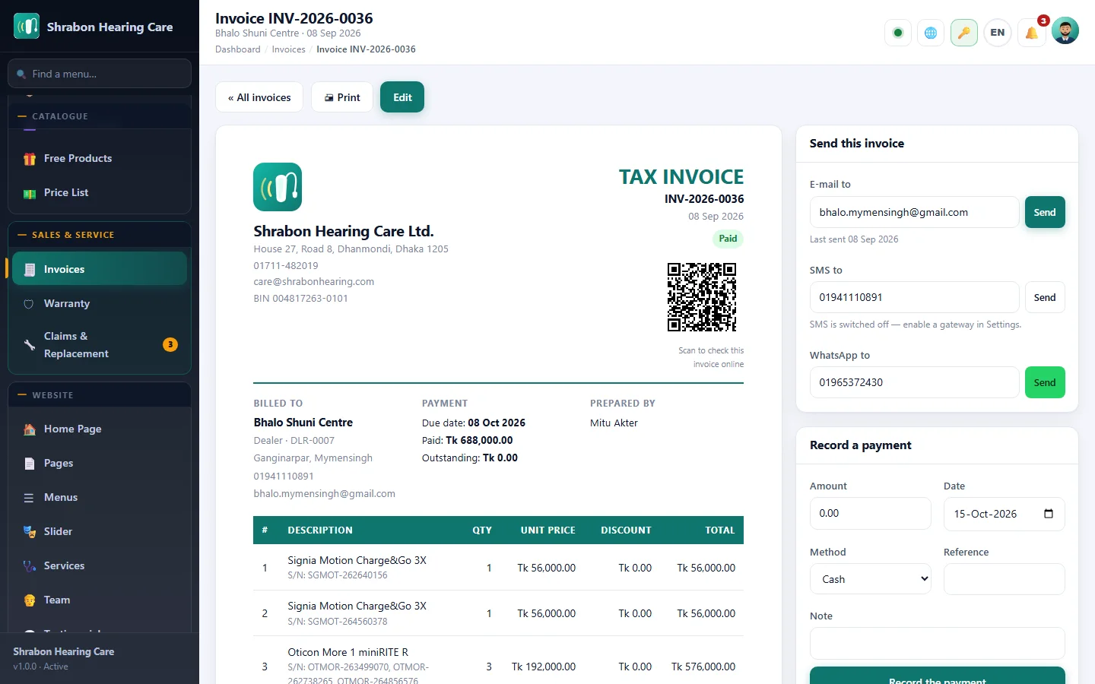Send the invoice by e-mail

click(1045, 212)
